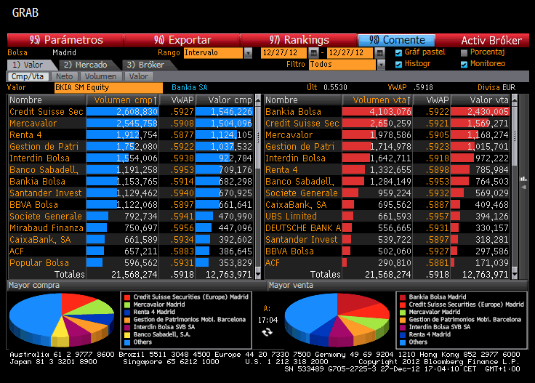
Task: Select Mercavalor row in buy table
Action: tap(131, 123)
